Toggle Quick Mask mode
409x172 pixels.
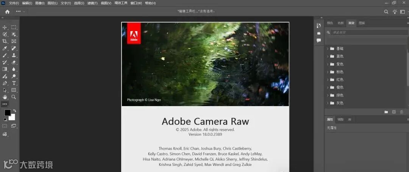(x=5, y=126)
